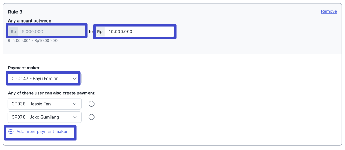Click the Rp prefix of the minimum amount
345x150 pixels.
tap(13, 32)
